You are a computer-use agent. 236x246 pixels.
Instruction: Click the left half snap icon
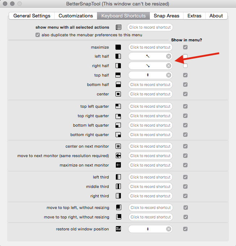pos(118,56)
